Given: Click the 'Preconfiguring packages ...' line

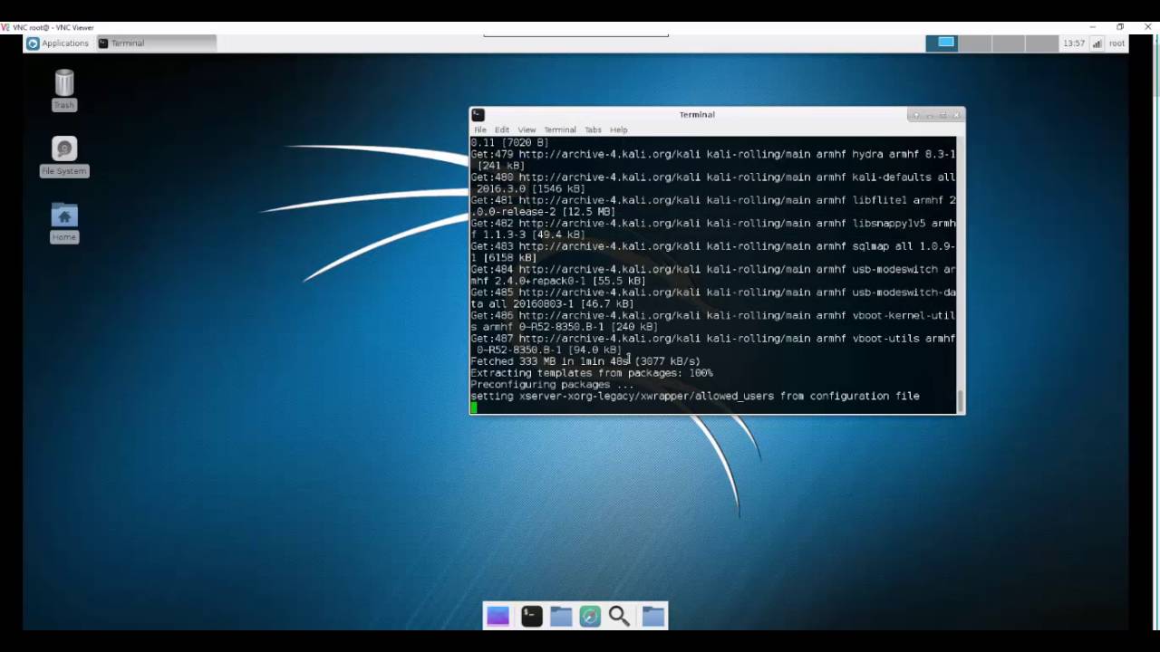Looking at the screenshot, I should [552, 384].
